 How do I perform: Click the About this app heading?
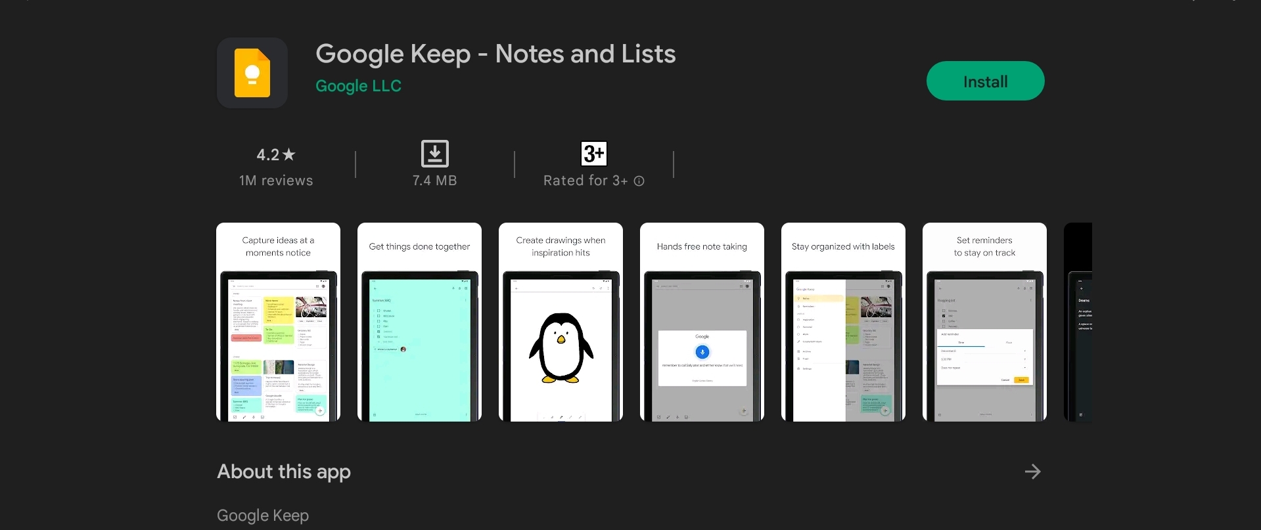tap(284, 472)
